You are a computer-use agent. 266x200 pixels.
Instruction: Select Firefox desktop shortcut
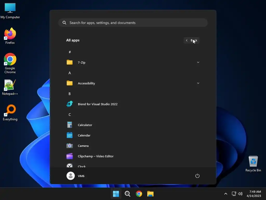click(x=10, y=36)
